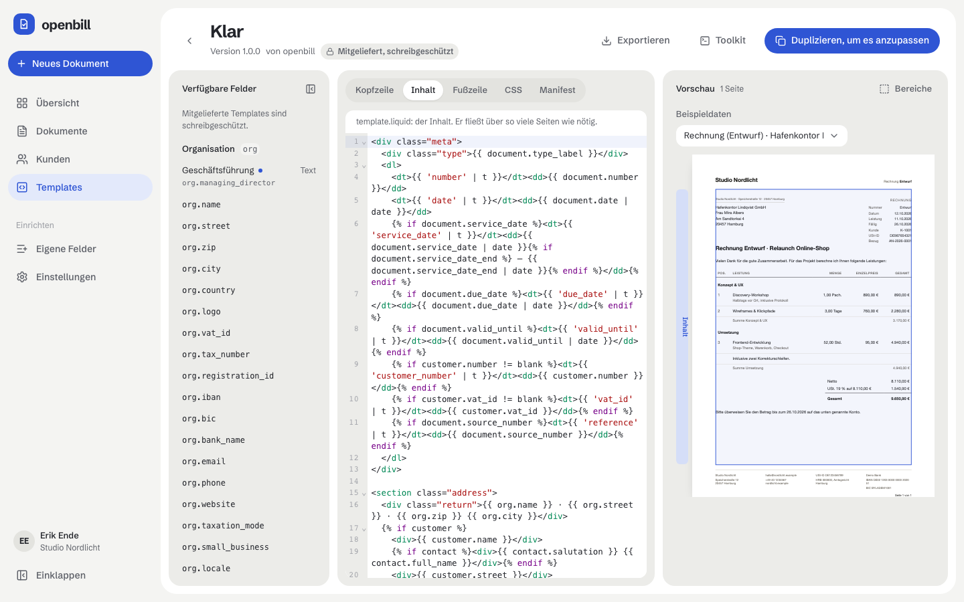
Task: Fold code at line 1
Action: tap(364, 142)
